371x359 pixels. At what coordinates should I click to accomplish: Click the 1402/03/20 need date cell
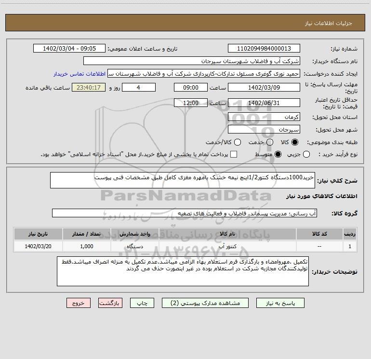tap(38, 246)
